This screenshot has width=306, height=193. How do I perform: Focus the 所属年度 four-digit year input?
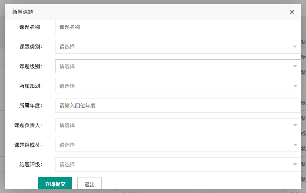pos(178,106)
